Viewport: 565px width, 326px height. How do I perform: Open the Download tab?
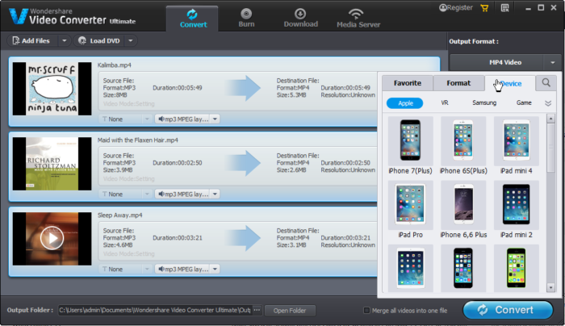point(300,18)
